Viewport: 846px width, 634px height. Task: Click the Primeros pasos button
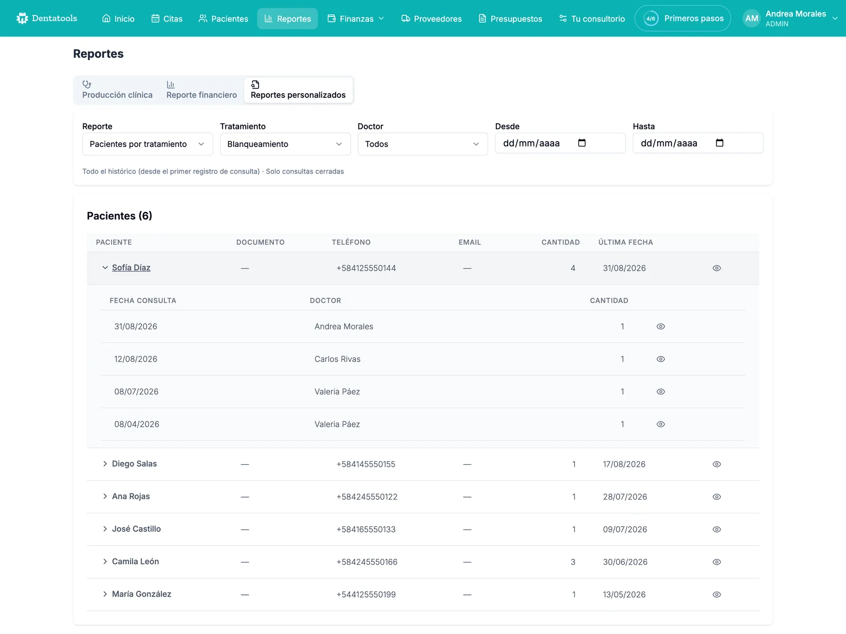(x=683, y=19)
